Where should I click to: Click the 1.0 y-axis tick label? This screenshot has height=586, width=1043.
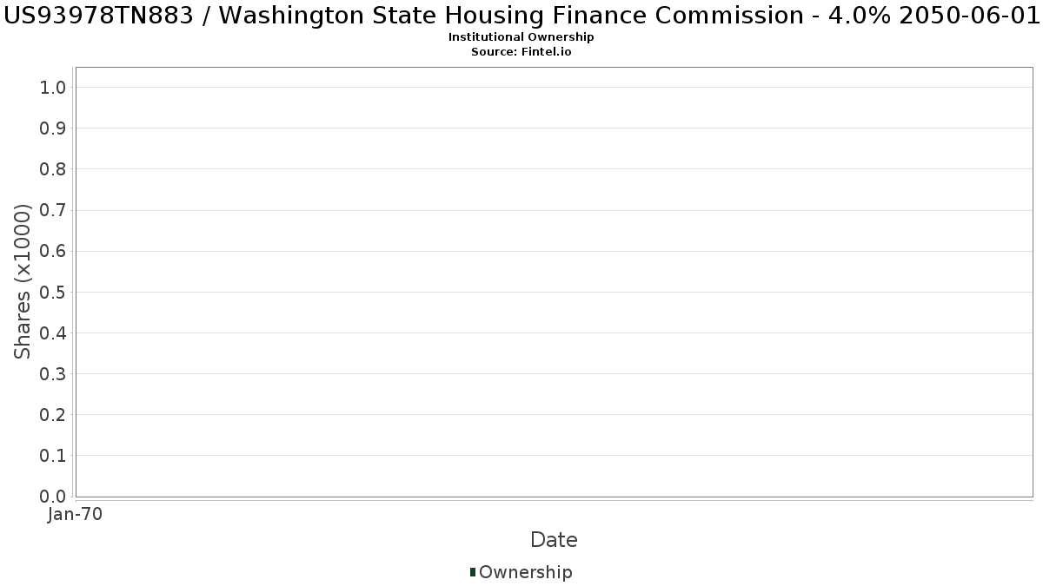[x=53, y=88]
